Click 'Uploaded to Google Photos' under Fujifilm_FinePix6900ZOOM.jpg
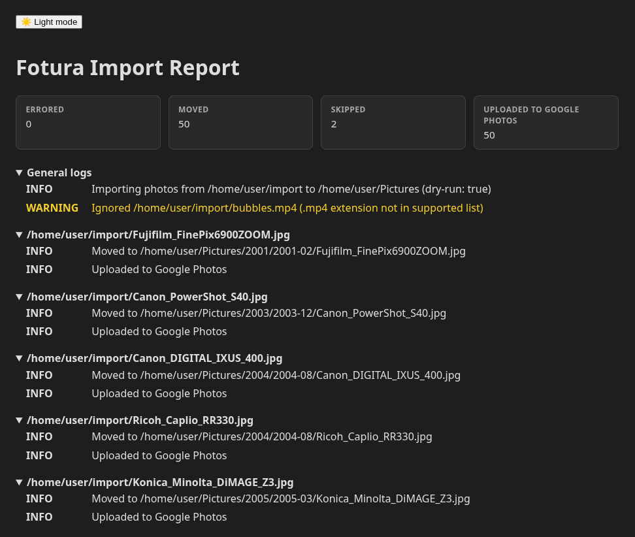This screenshot has width=635, height=537. coord(159,270)
